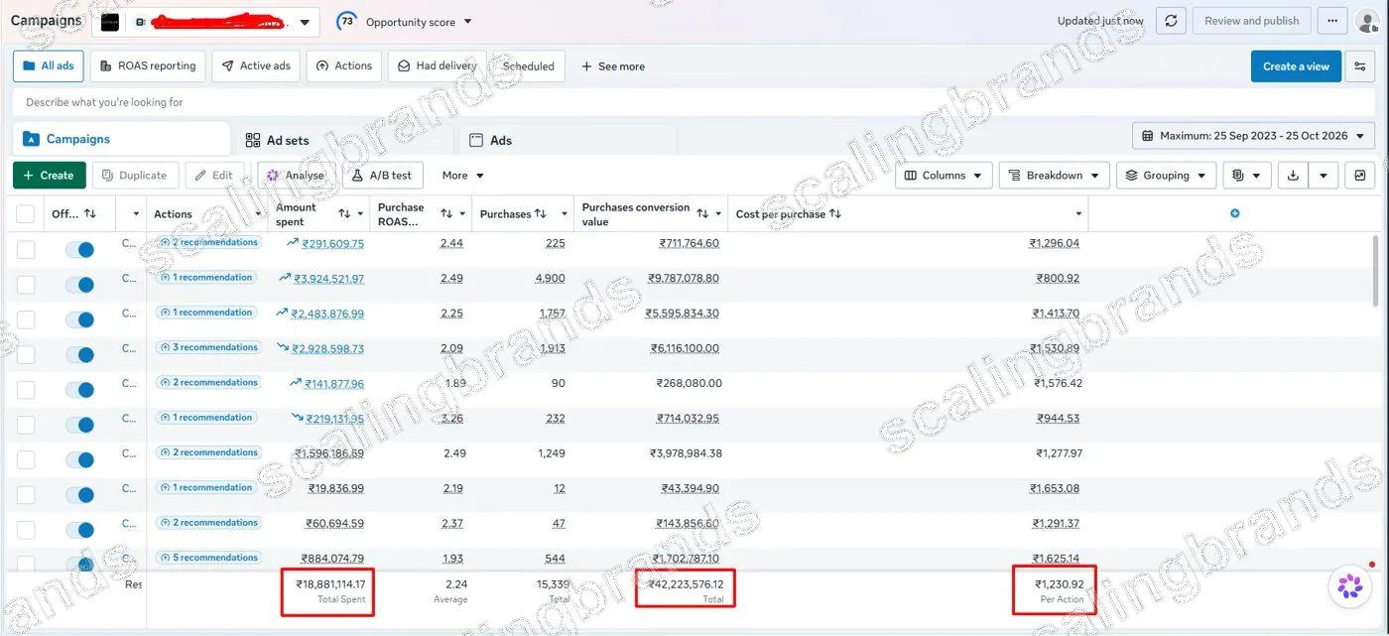Click the export download icon

(1293, 176)
